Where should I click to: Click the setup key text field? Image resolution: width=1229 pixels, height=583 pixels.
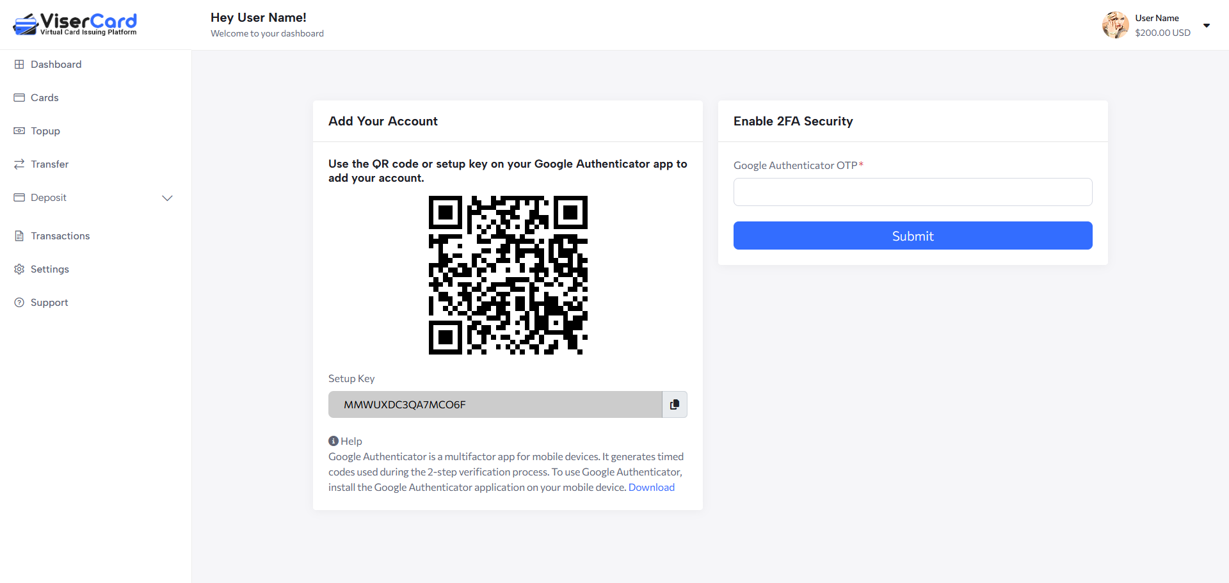point(495,404)
